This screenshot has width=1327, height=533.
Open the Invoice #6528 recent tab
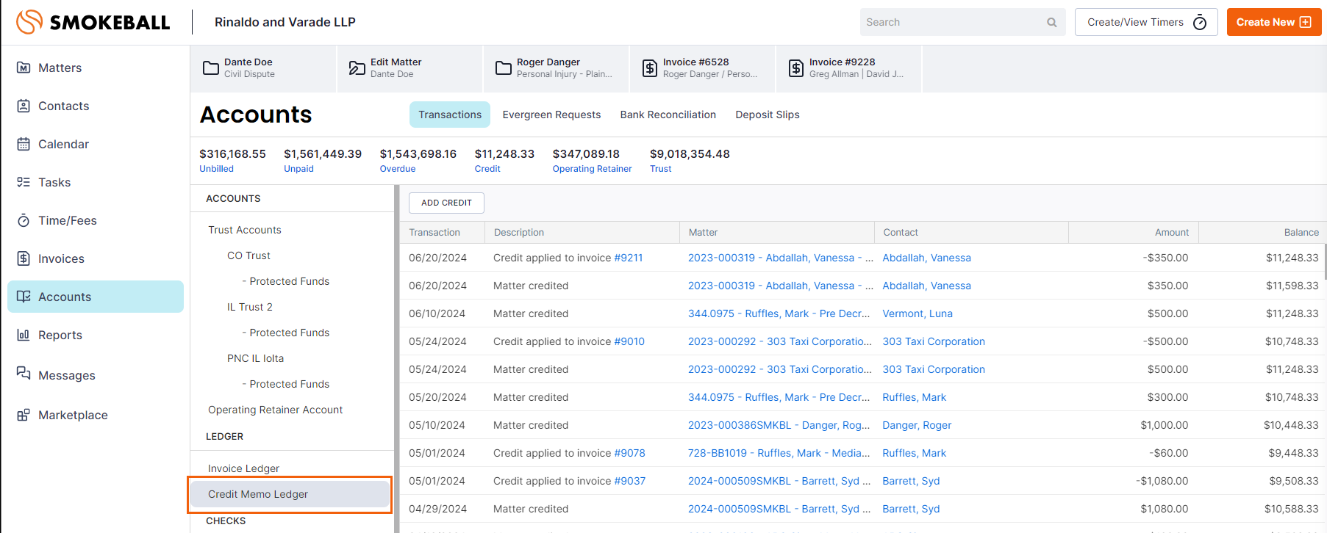tap(702, 68)
